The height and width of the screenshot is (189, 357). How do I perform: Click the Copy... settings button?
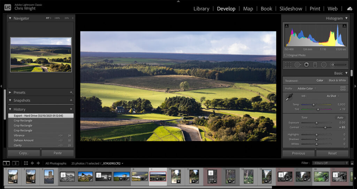coord(24,153)
